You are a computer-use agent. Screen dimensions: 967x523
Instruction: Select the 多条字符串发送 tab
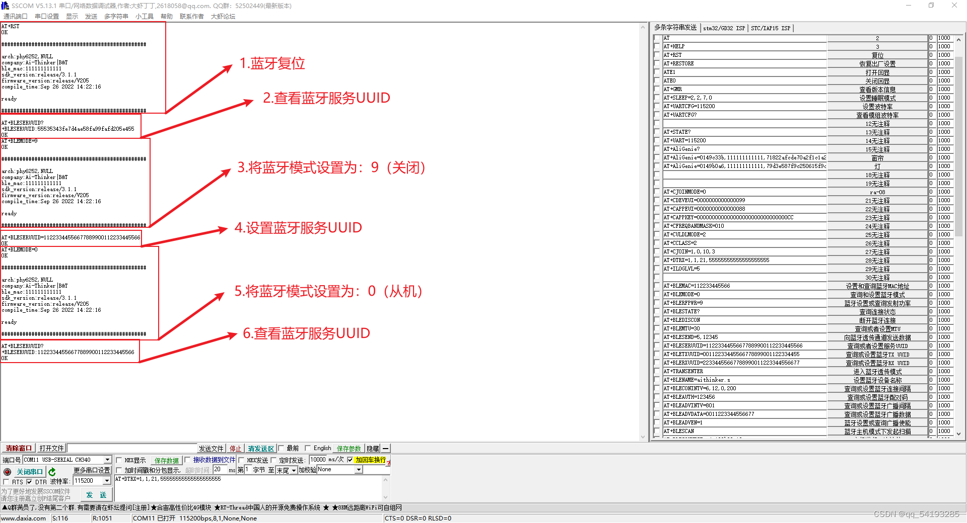(x=675, y=28)
